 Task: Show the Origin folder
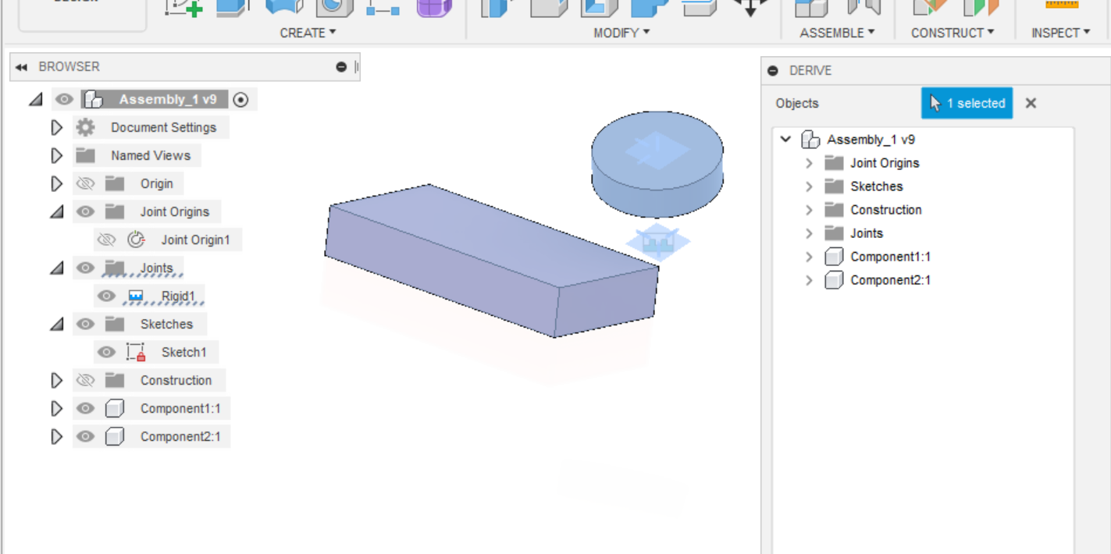point(85,183)
